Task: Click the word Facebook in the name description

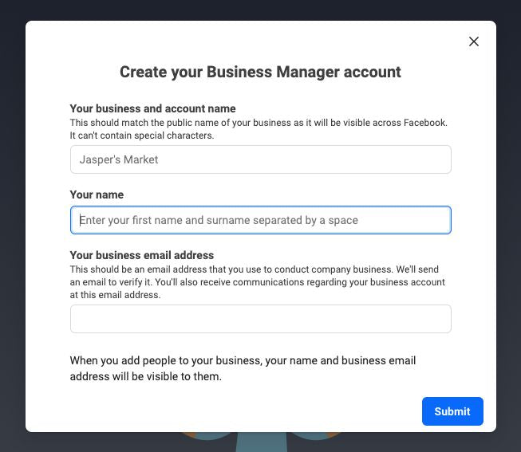Action: click(x=424, y=123)
